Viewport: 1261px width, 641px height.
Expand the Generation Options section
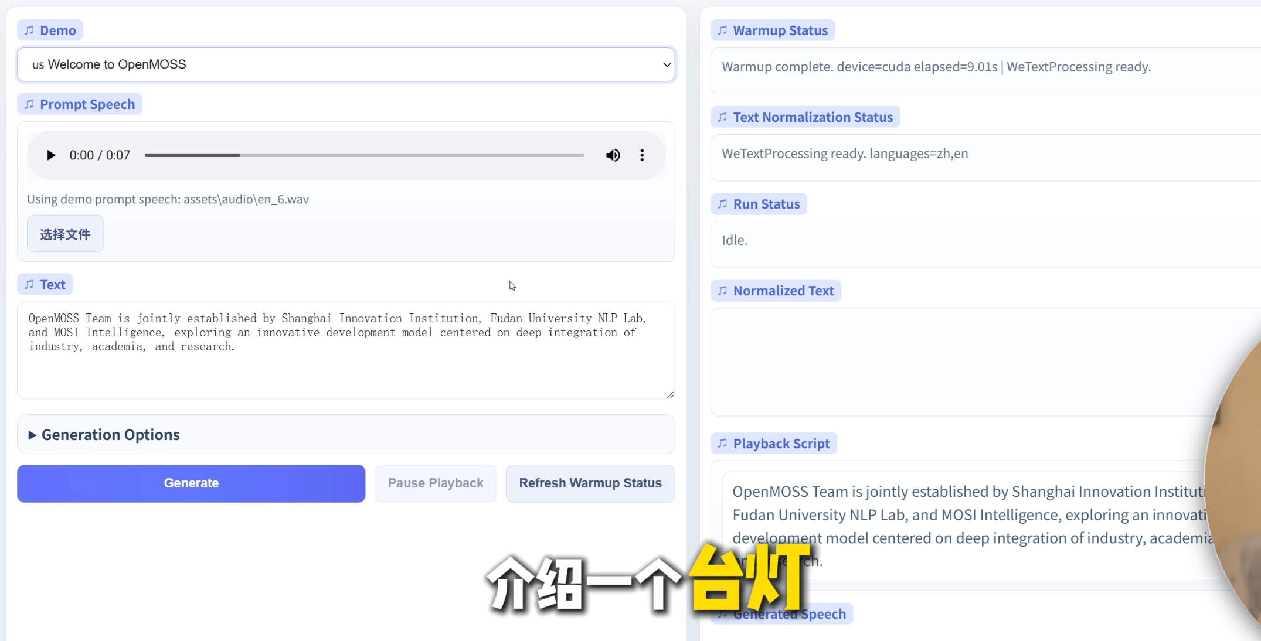pyautogui.click(x=346, y=435)
